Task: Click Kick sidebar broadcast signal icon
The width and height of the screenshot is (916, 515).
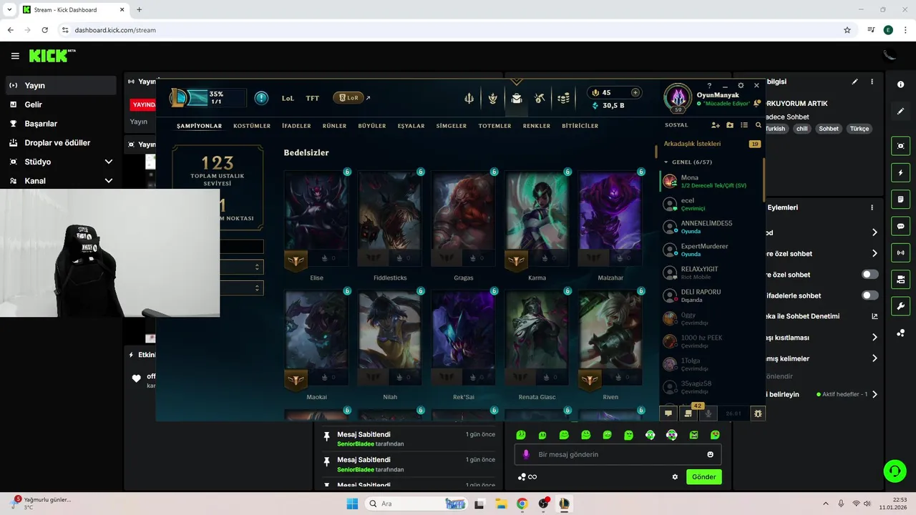Action: [x=900, y=252]
